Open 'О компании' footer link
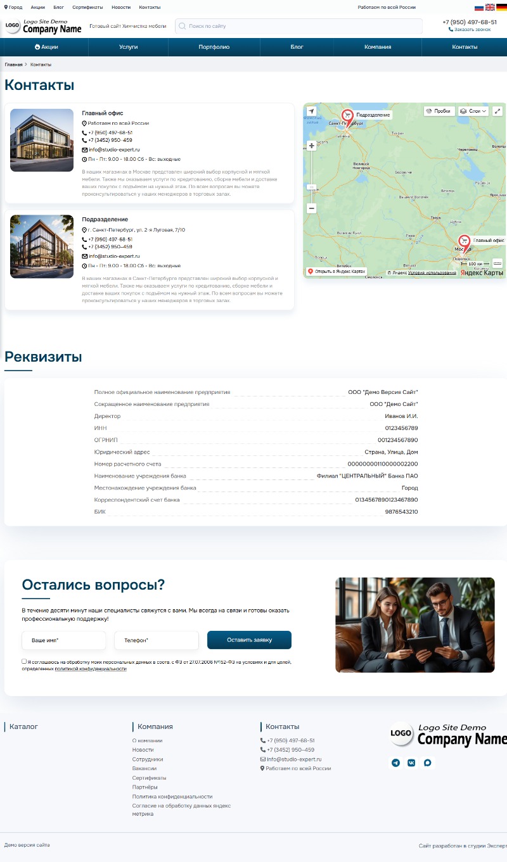Viewport: 507px width, 862px height. 147,740
